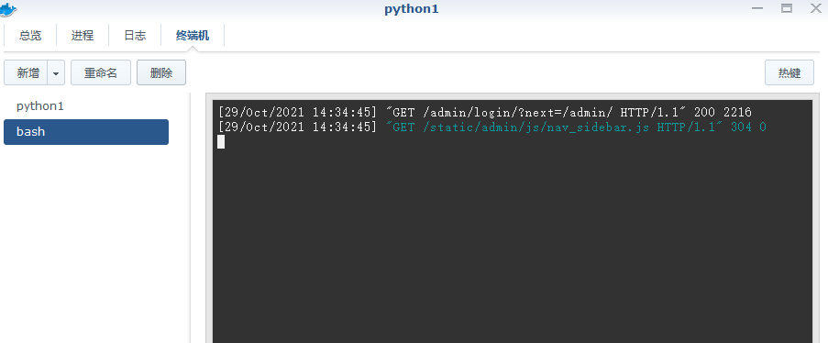Switch to the 总览 tab

coord(30,36)
